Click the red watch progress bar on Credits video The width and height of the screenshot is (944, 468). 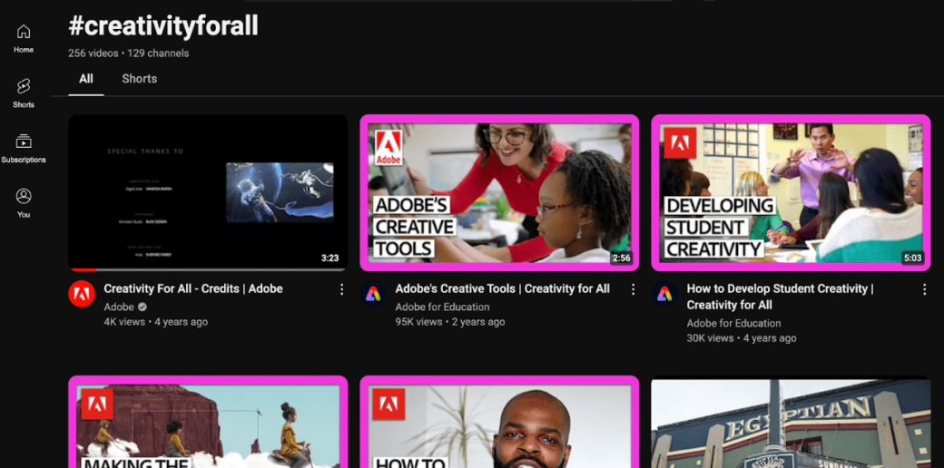(83, 269)
